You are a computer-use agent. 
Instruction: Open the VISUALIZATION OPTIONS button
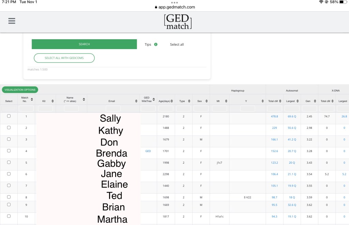20,90
